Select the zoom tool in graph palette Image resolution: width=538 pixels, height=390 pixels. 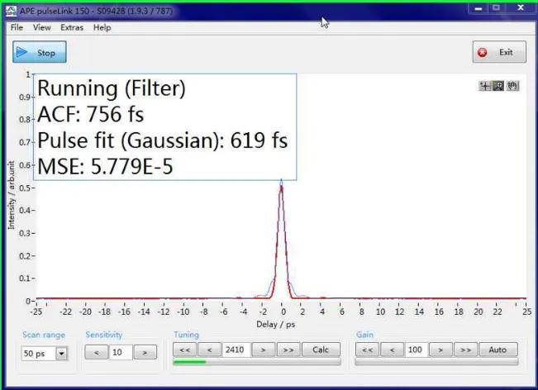pyautogui.click(x=498, y=86)
